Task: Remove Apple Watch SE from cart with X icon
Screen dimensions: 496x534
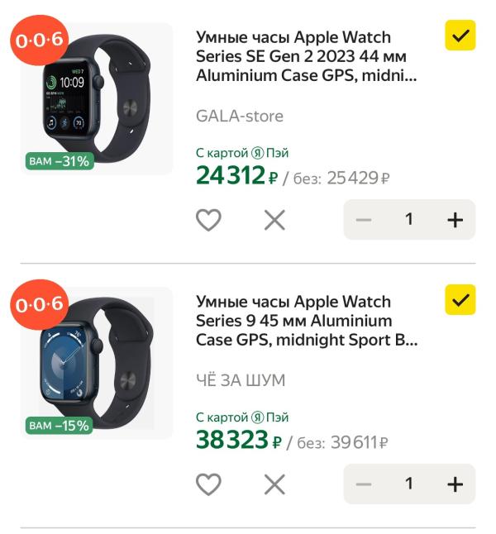Action: 274,220
